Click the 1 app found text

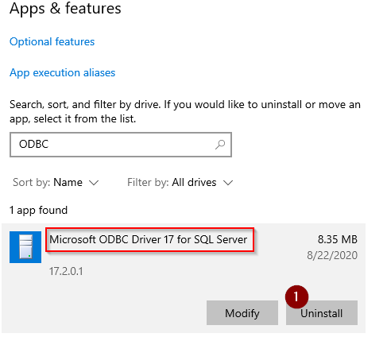[x=39, y=211]
